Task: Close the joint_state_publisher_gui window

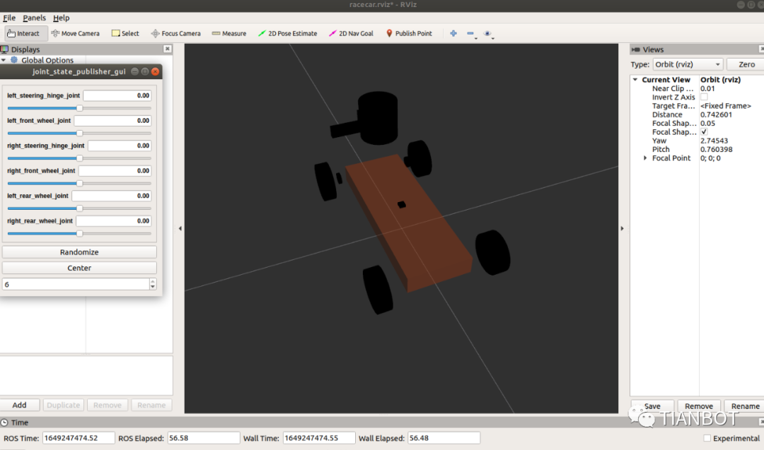Action: pos(155,71)
